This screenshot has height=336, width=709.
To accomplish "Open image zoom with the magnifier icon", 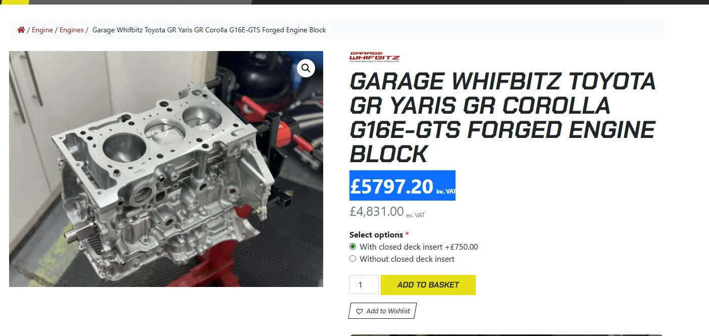I will [x=306, y=68].
